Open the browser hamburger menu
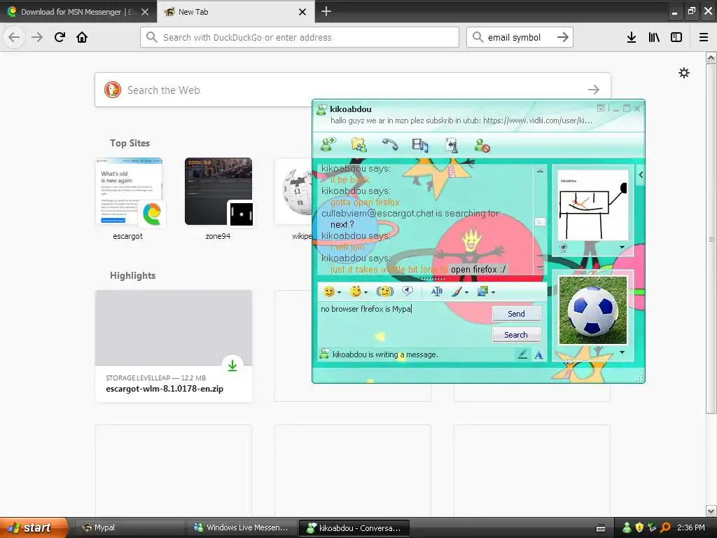 (x=704, y=37)
